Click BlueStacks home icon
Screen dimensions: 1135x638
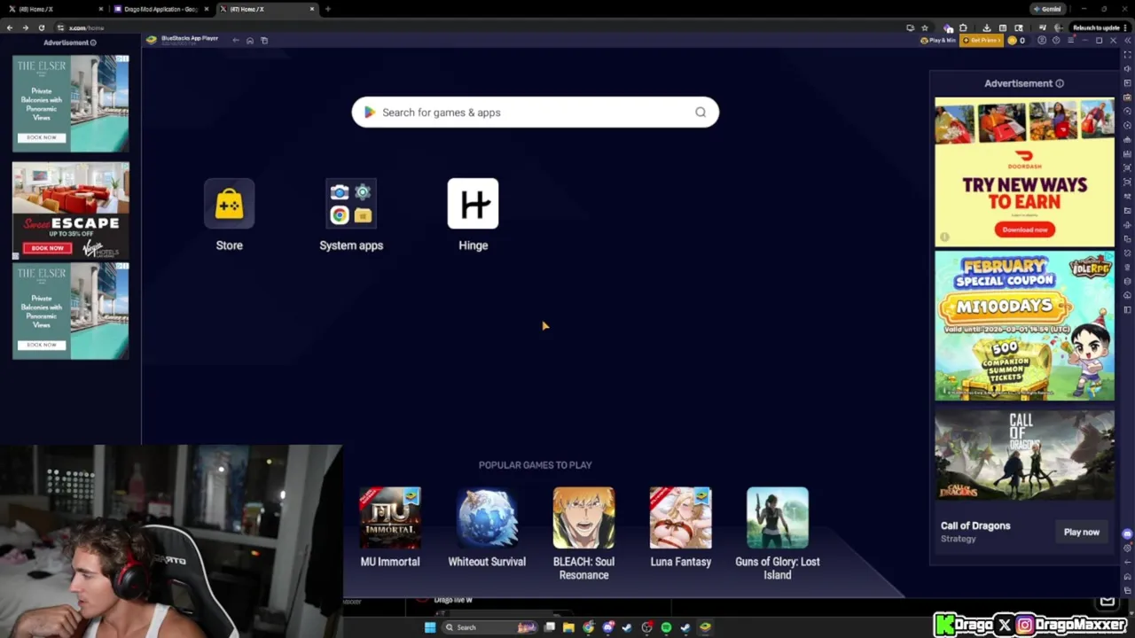(x=250, y=40)
